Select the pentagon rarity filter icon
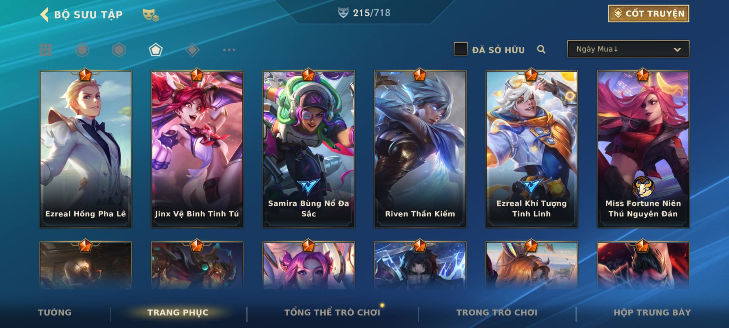Image resolution: width=729 pixels, height=328 pixels. click(x=156, y=50)
